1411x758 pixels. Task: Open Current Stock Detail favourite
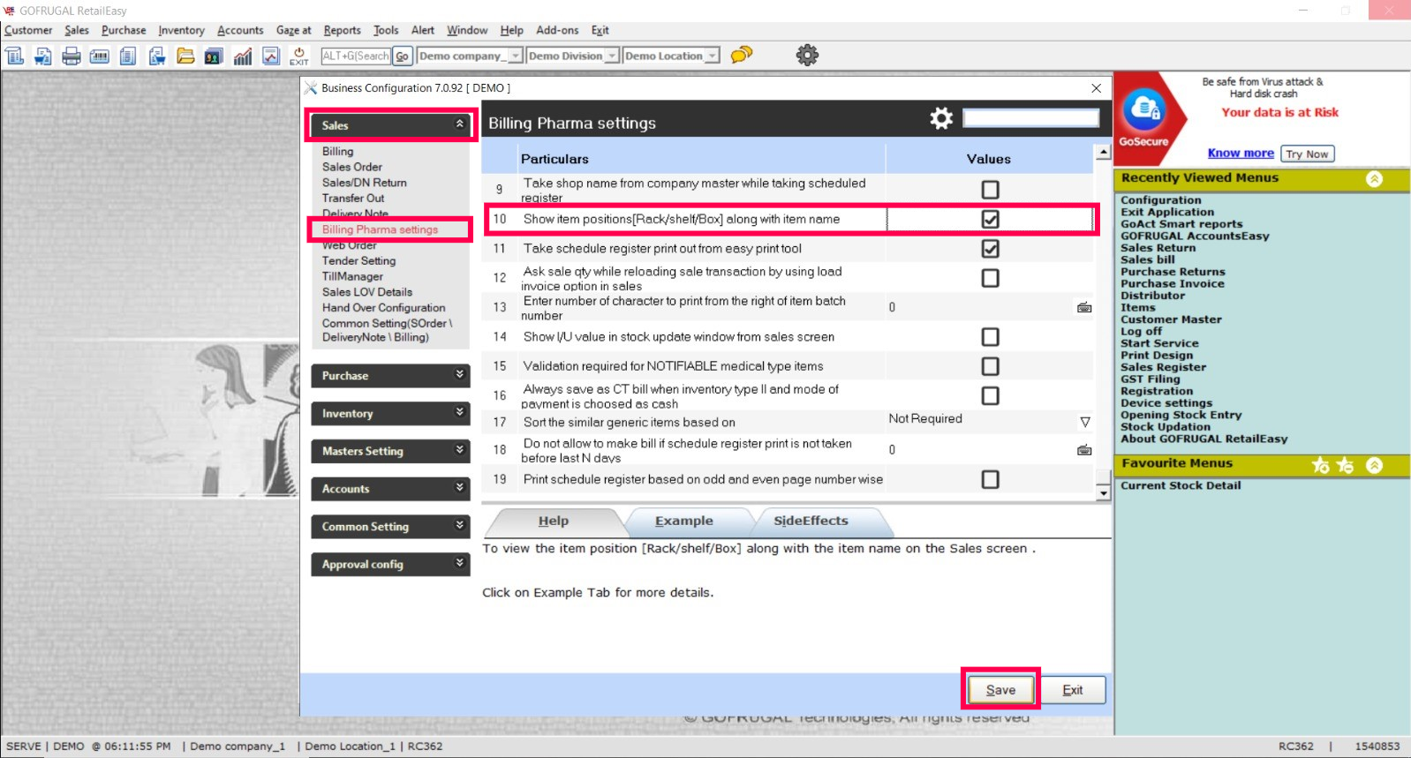point(1181,485)
